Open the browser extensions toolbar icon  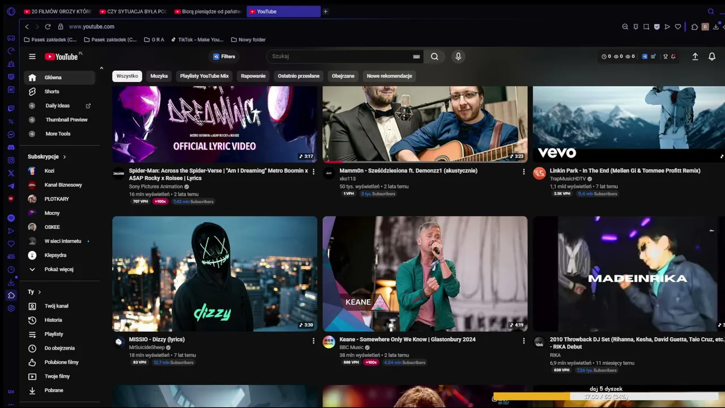coord(695,27)
